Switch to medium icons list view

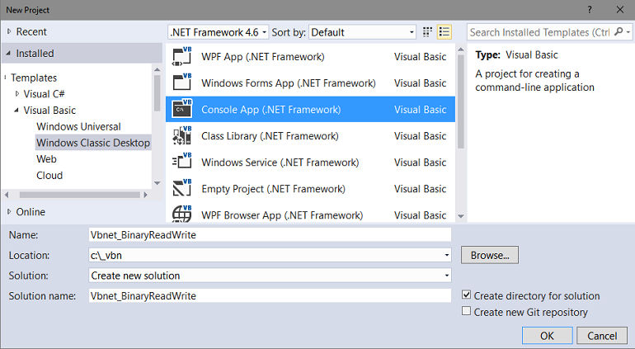pyautogui.click(x=444, y=32)
